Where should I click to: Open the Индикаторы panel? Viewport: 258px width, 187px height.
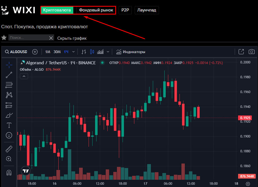pyautogui.click(x=131, y=52)
